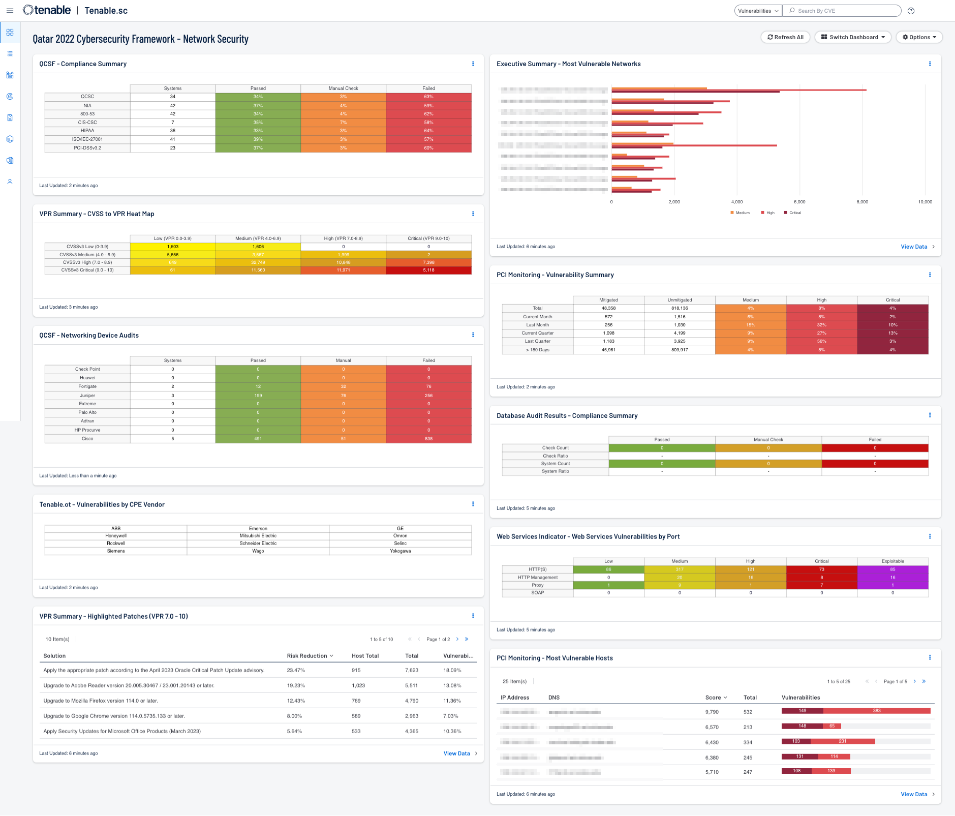Click Yokogawa vendor cell

(x=400, y=551)
